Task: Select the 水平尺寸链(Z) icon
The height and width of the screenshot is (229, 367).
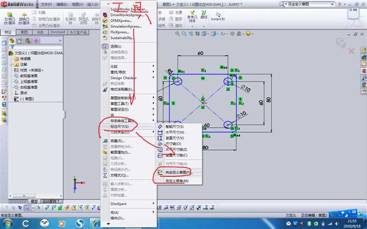Action: [x=160, y=149]
